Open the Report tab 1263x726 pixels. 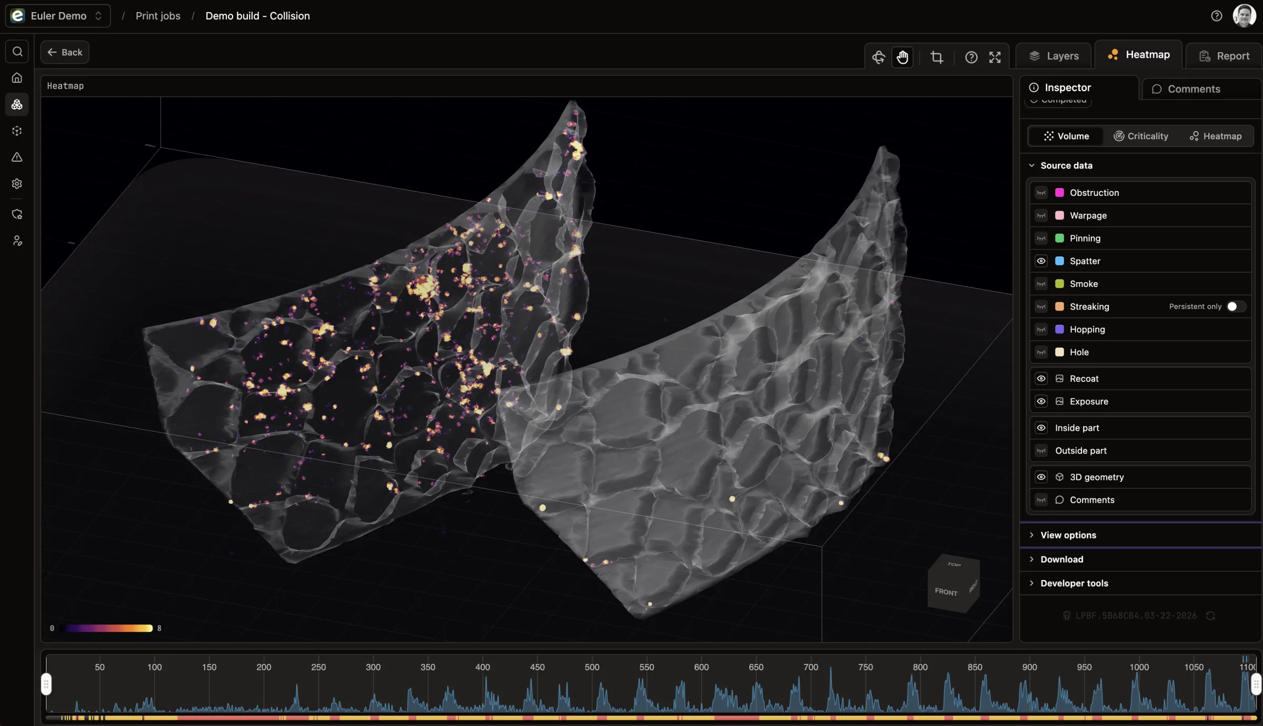[x=1224, y=56]
